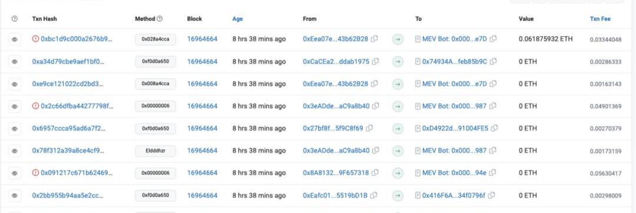Copy the 0x416F6A...34f0796f to address
This screenshot has height=213, width=636.
pyautogui.click(x=491, y=195)
